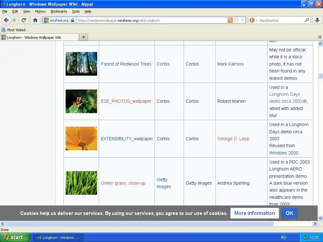This screenshot has width=323, height=242.
Task: Open the DuckDuckGo search engine selector
Action: (253, 20)
